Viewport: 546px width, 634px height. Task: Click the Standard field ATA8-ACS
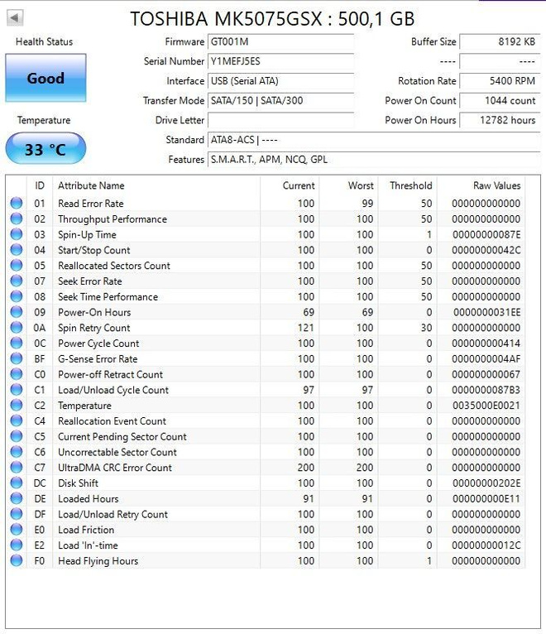[374, 140]
